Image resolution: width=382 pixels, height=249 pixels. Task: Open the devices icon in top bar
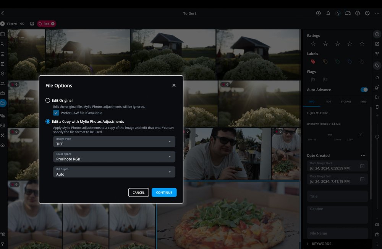coord(348,13)
